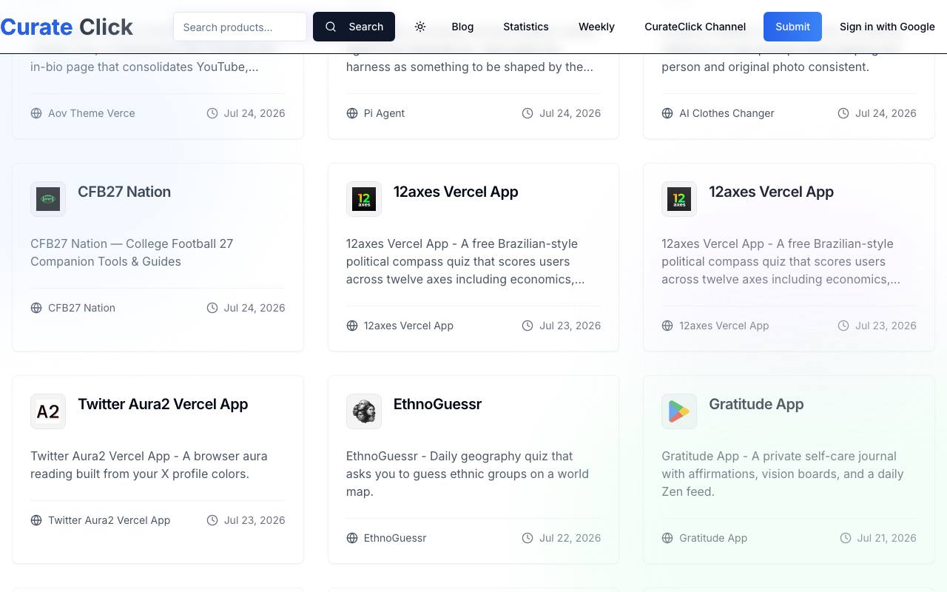Screen dimensions: 947x592
Task: Click the AI Clothes Changer site label
Action: [x=727, y=113]
